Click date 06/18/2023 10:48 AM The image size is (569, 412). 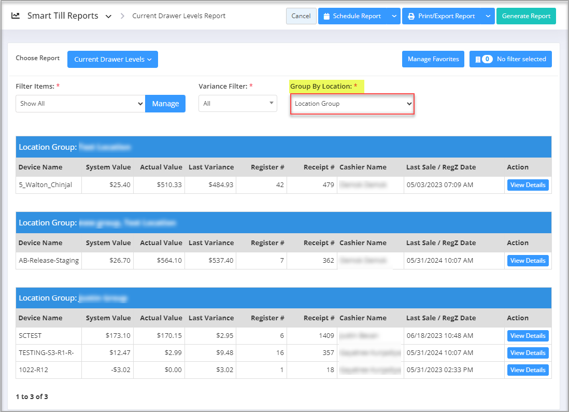click(440, 336)
